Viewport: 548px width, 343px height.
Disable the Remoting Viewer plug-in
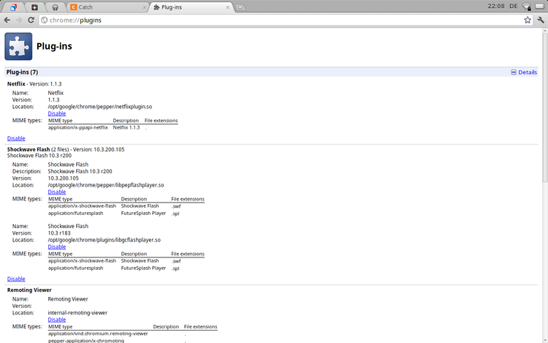pos(56,320)
